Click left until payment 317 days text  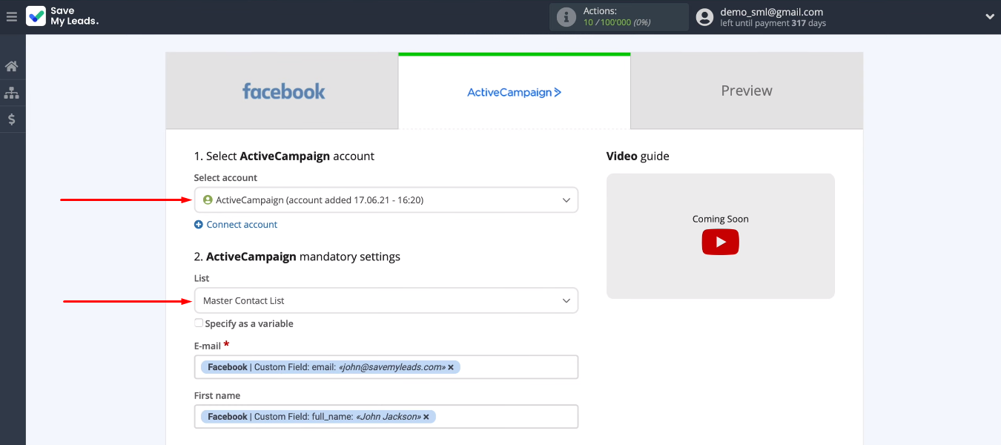point(773,24)
